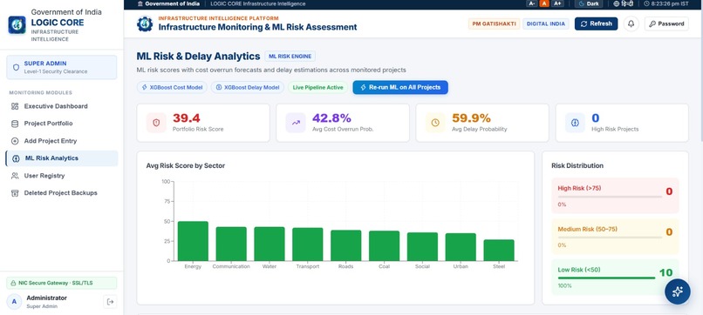
Task: Click the shield icon beside SUPER ADMIN
Action: pos(17,68)
